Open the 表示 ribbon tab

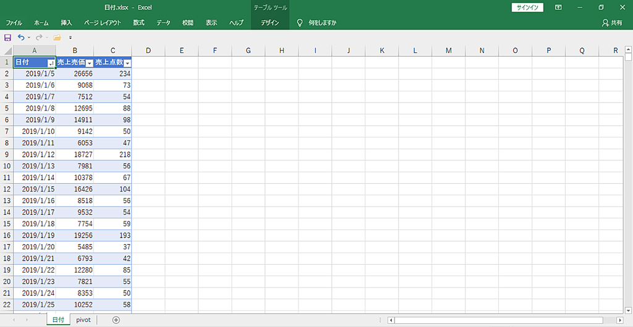[211, 23]
